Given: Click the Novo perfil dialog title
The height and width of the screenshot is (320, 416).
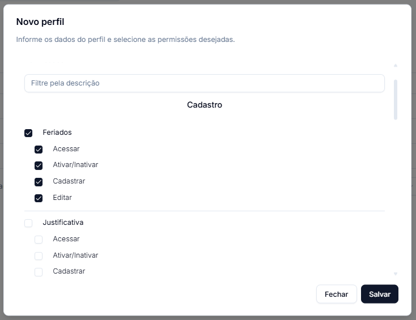Looking at the screenshot, I should (40, 22).
